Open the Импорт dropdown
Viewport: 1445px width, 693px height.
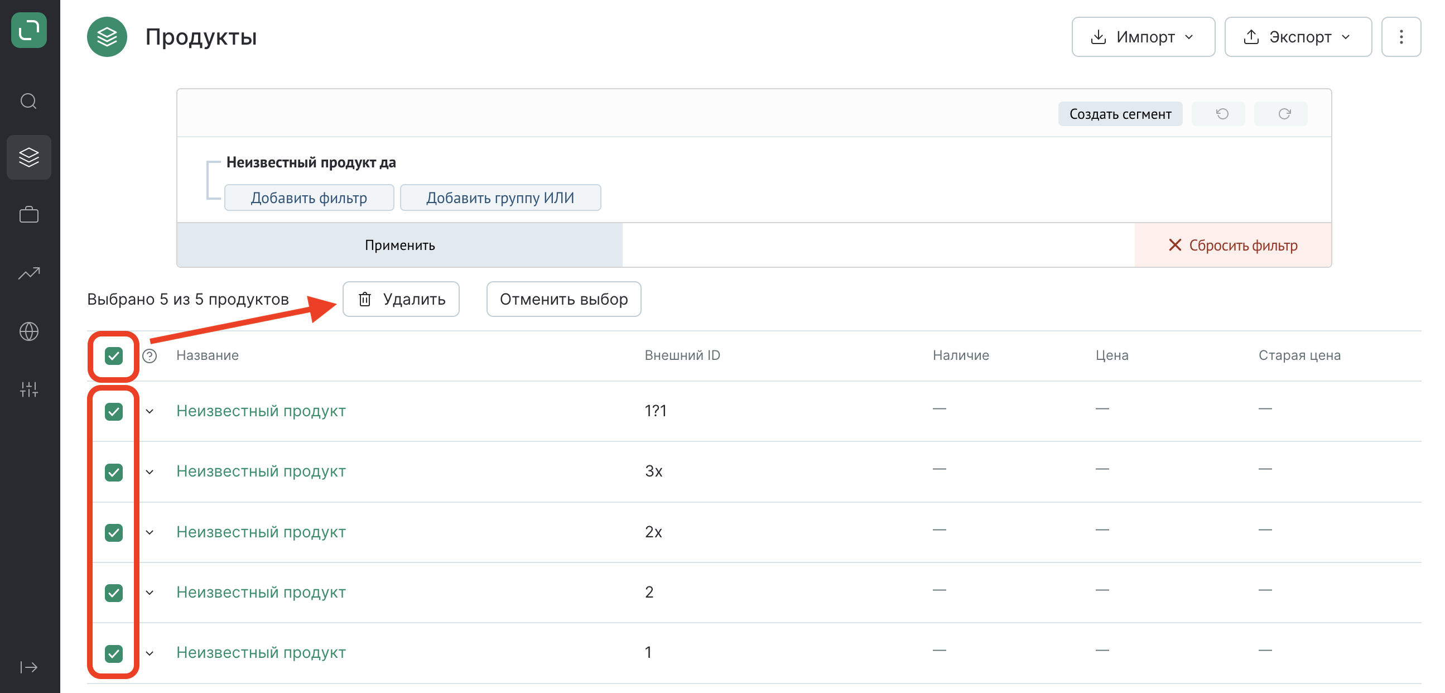click(x=1143, y=37)
